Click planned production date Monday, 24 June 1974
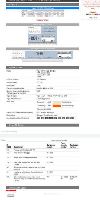Image resolution: width=100 pixels, height=217 pixels. point(45,88)
